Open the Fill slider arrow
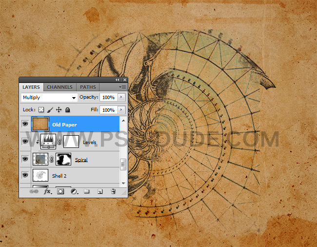 pyautogui.click(x=121, y=110)
